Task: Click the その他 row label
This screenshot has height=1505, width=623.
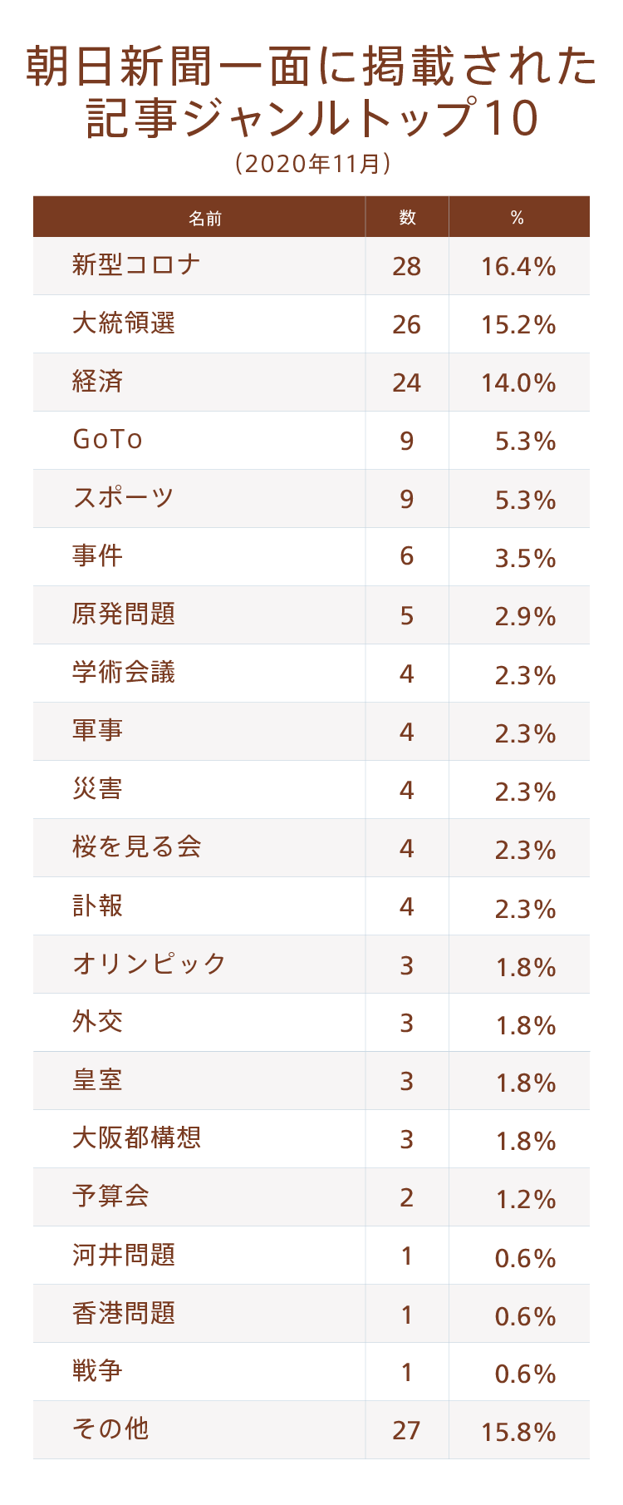Action: point(110,1429)
